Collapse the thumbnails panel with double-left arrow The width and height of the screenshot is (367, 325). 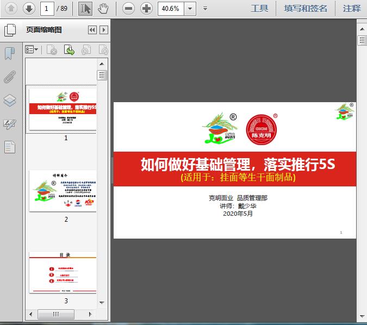coord(92,30)
